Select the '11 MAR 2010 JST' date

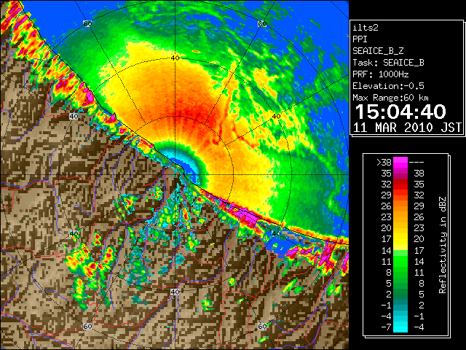pos(407,128)
